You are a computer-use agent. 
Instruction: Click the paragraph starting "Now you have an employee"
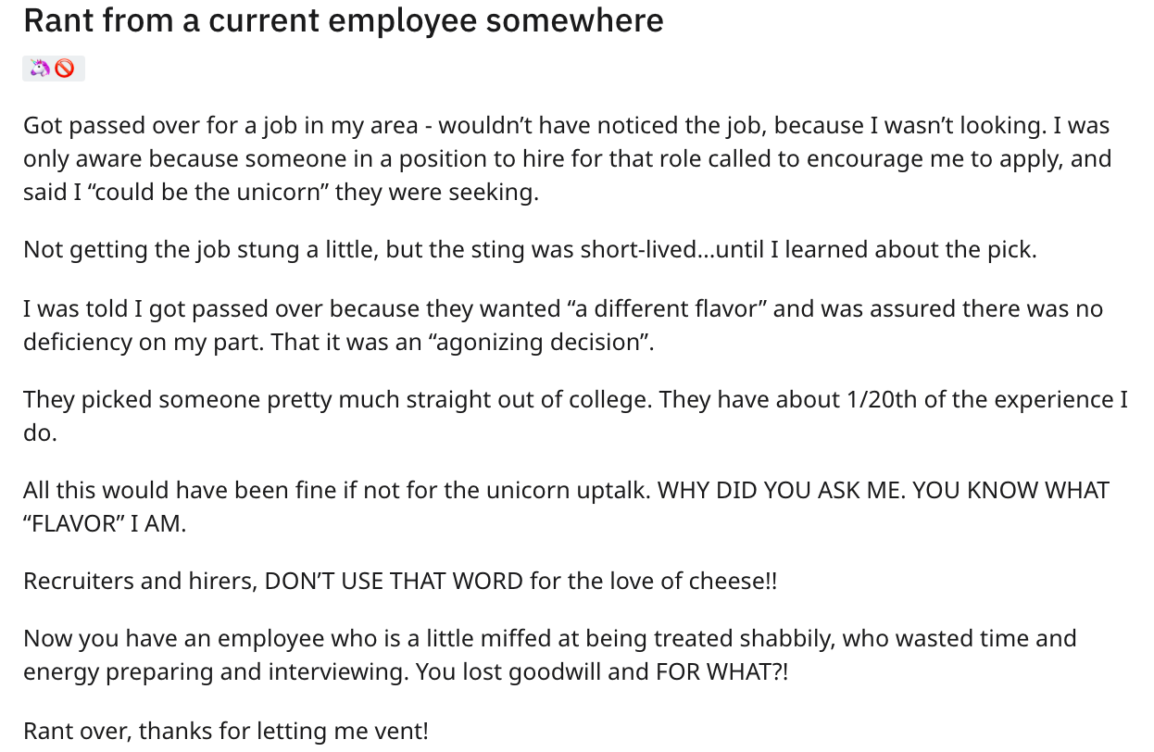[549, 654]
